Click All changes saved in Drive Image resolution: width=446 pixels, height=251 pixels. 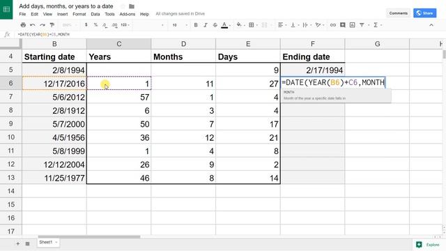click(180, 14)
